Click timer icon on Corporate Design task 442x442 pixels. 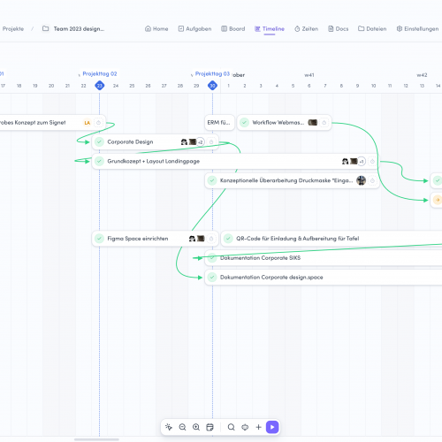(211, 142)
